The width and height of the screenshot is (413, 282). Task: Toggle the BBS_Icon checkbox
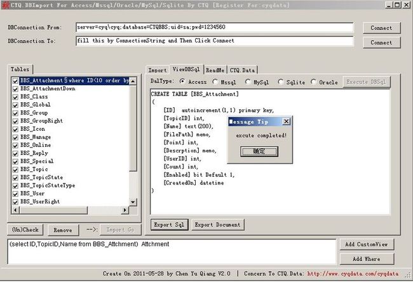15,130
